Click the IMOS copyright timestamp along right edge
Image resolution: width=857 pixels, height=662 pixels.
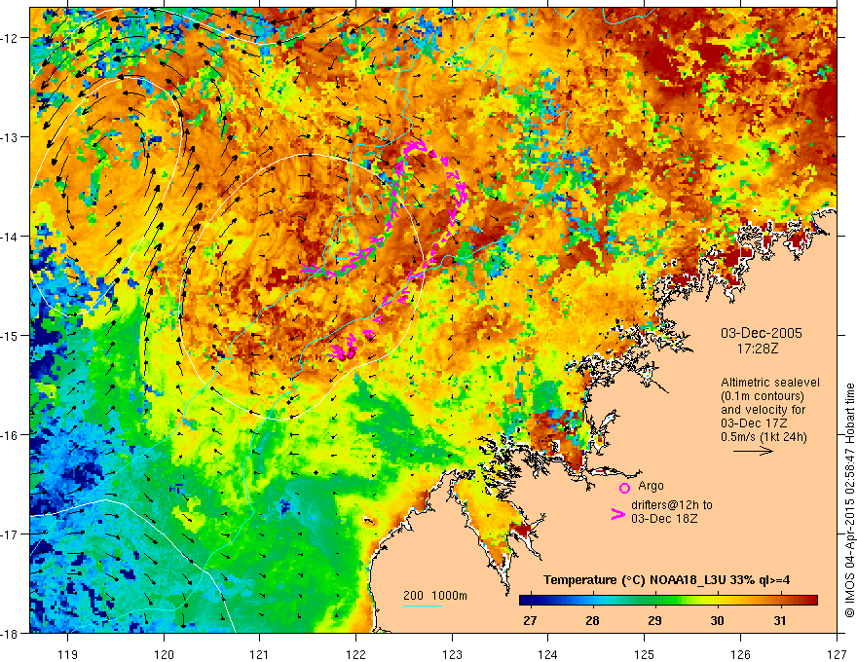coord(850,500)
